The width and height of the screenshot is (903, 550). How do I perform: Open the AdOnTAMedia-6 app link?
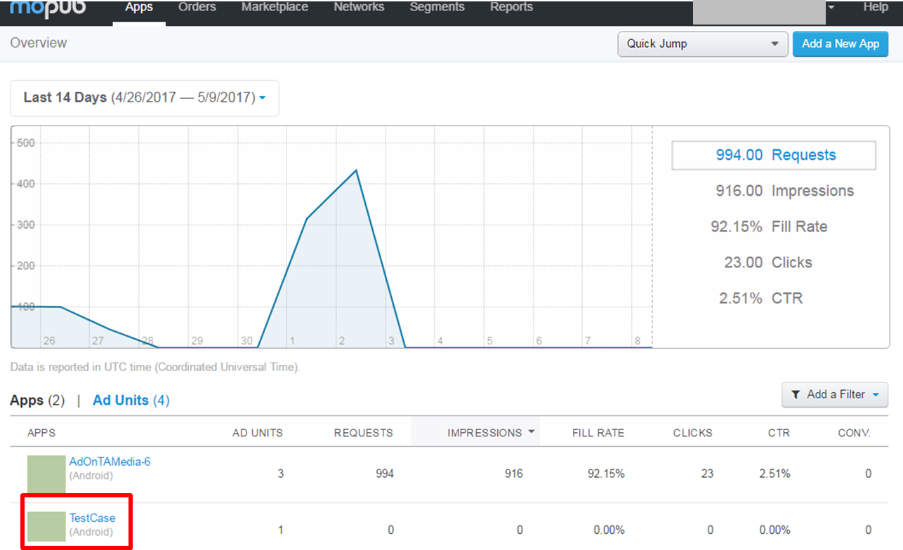(x=110, y=462)
